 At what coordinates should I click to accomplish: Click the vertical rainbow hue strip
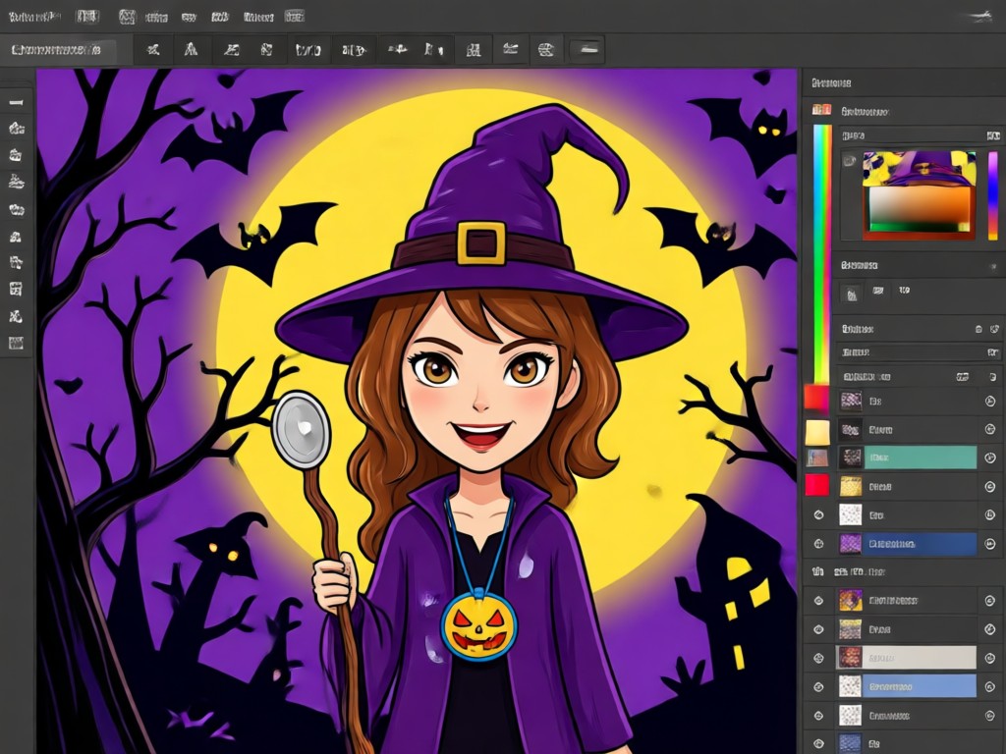tap(822, 254)
